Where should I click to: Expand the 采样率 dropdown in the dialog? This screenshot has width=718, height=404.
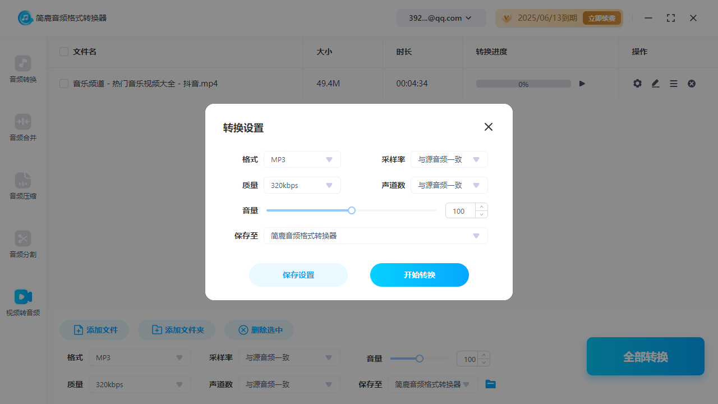(x=449, y=159)
